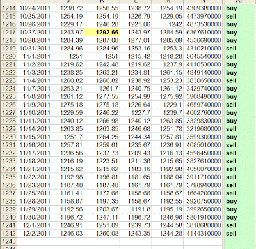Select row header 1214

pyautogui.click(x=8, y=8)
